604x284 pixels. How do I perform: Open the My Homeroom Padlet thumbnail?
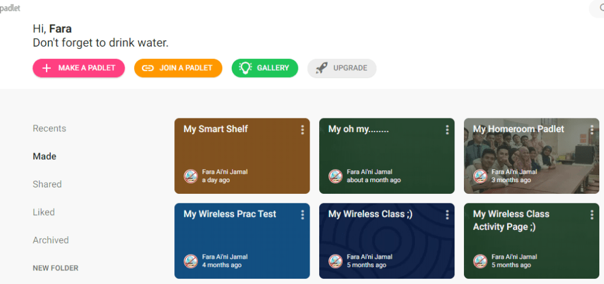click(x=531, y=156)
